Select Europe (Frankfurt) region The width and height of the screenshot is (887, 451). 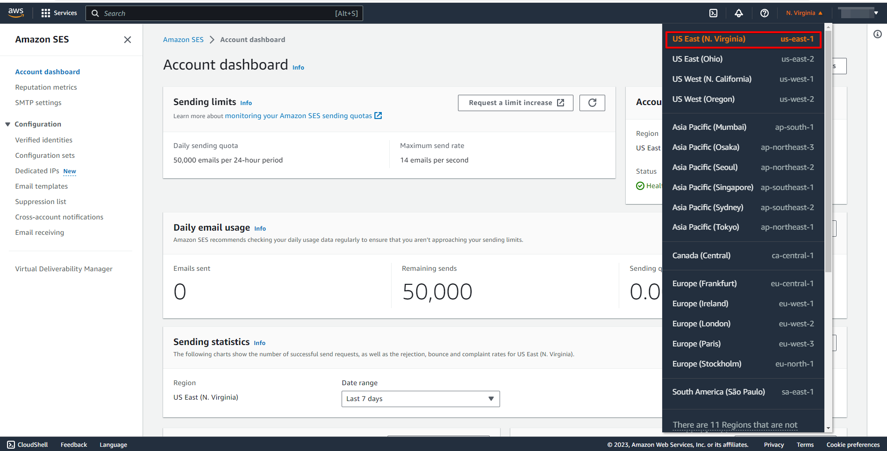(743, 283)
